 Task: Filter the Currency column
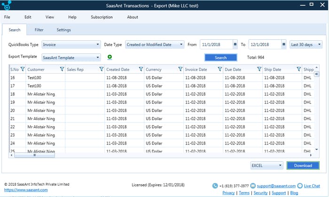(180, 69)
